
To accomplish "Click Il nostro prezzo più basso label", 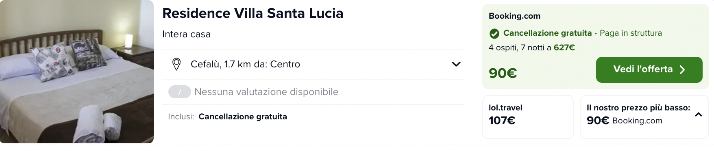I will point(638,108).
